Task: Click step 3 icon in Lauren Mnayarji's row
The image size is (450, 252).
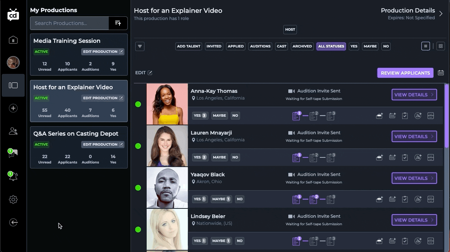Action: [x=331, y=157]
